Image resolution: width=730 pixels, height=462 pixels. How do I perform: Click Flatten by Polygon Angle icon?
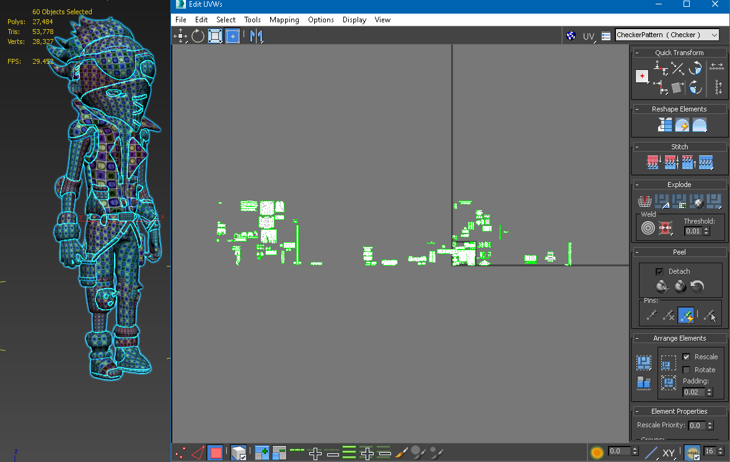click(x=662, y=201)
